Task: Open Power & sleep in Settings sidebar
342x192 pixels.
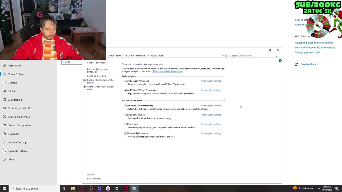Action: tap(28, 74)
